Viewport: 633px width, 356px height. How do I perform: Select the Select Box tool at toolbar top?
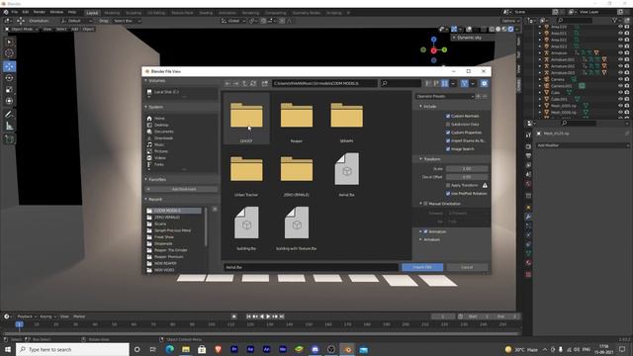[9, 42]
